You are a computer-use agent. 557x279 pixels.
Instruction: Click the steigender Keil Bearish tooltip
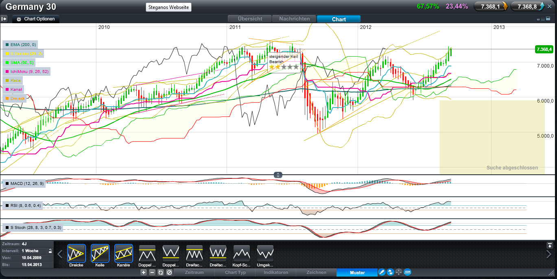coord(284,62)
